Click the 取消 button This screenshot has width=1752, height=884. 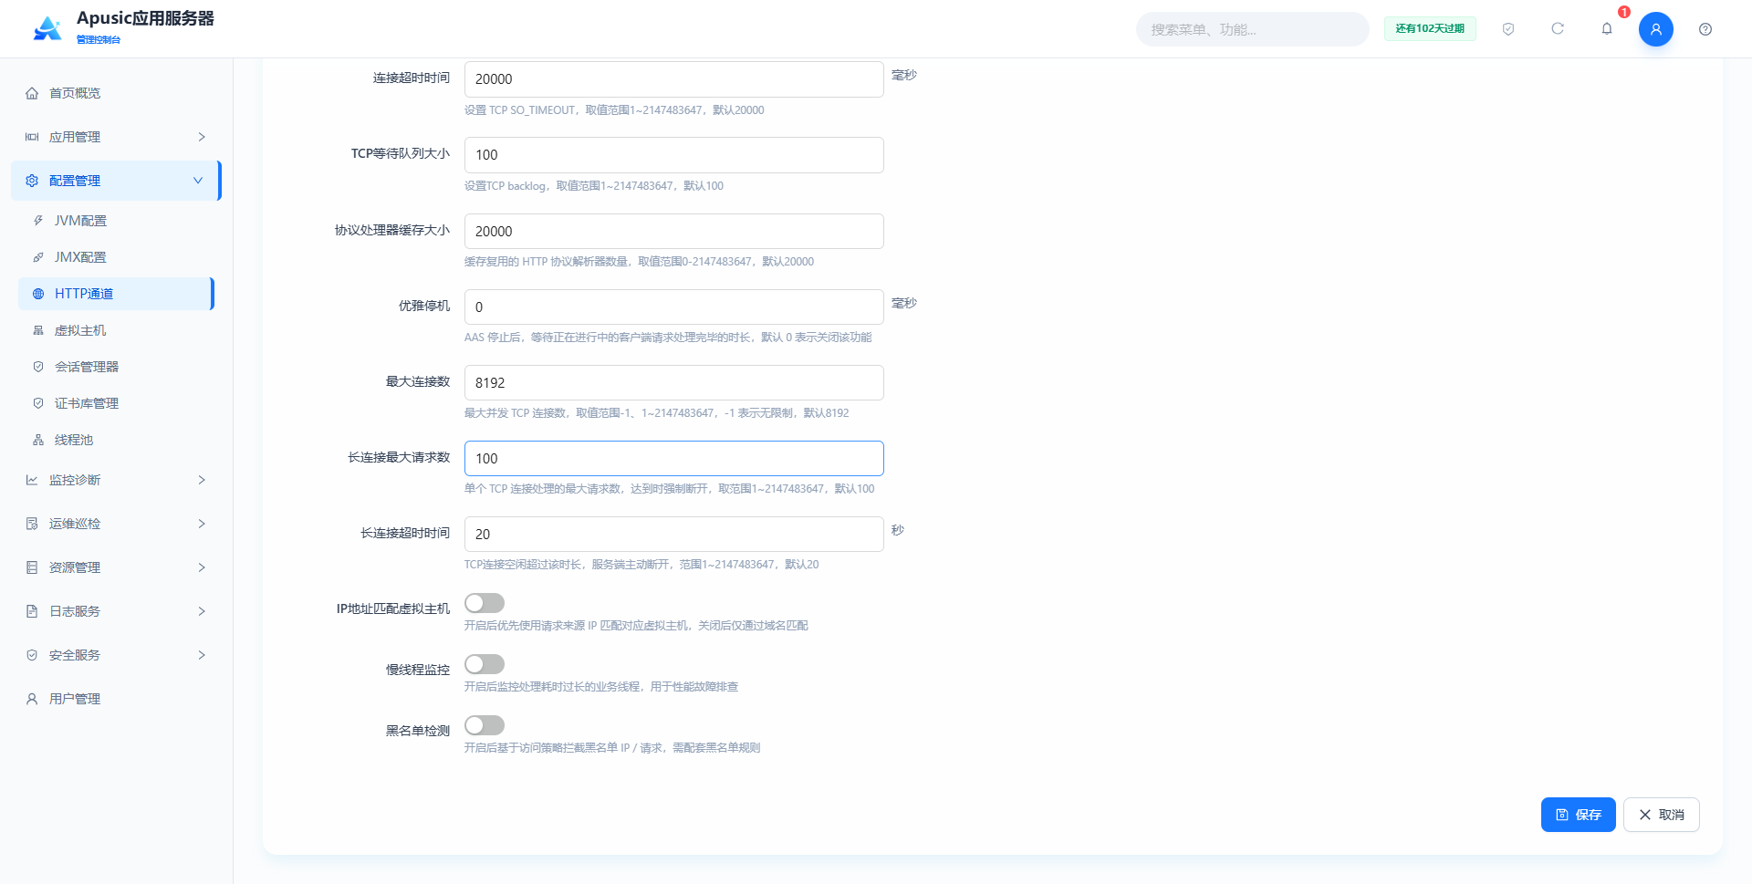pos(1662,815)
